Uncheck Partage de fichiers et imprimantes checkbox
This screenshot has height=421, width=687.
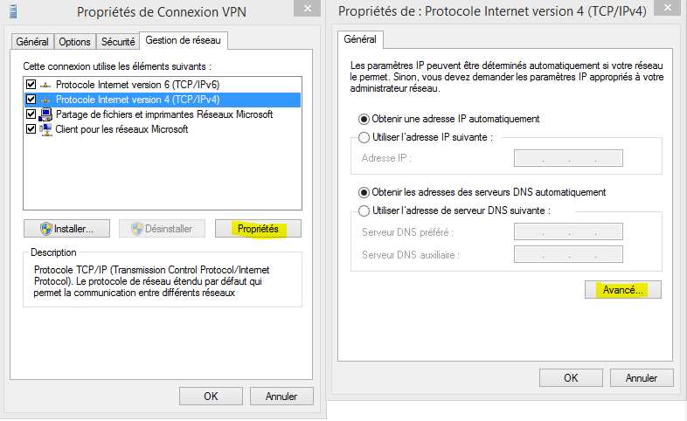31,114
